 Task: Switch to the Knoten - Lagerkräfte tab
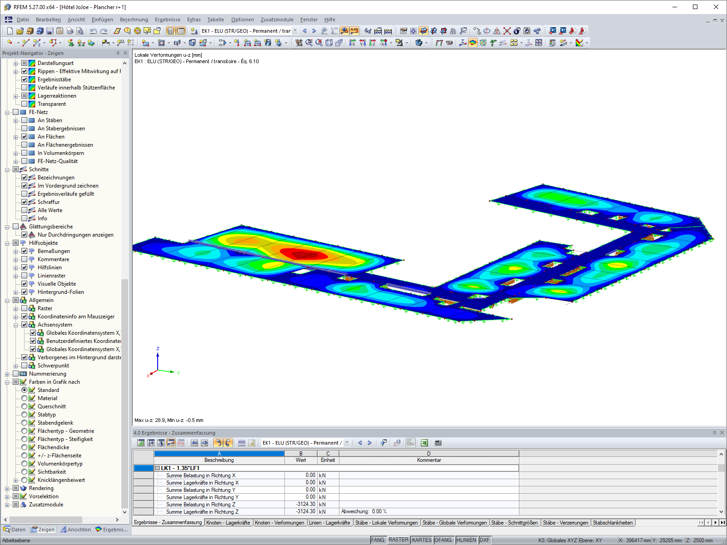(x=229, y=522)
